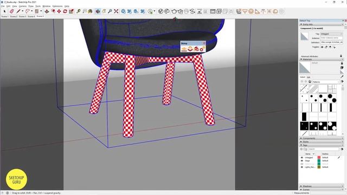This screenshot has height=195, width=347.
Task: Select the Move tool
Action: click(x=59, y=11)
